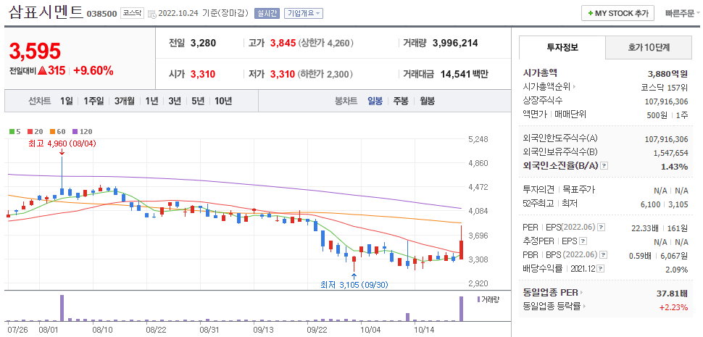Click the 동일업종 등락률 value +2.23%
Viewport: 703px width, 337px height.
click(673, 307)
